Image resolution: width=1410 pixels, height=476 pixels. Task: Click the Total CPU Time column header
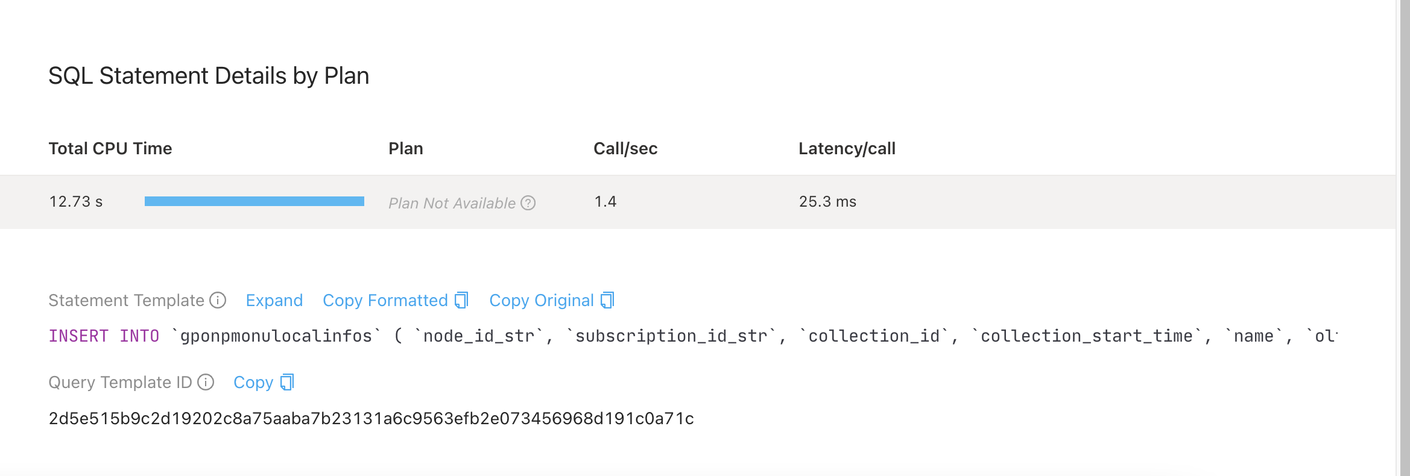point(110,148)
